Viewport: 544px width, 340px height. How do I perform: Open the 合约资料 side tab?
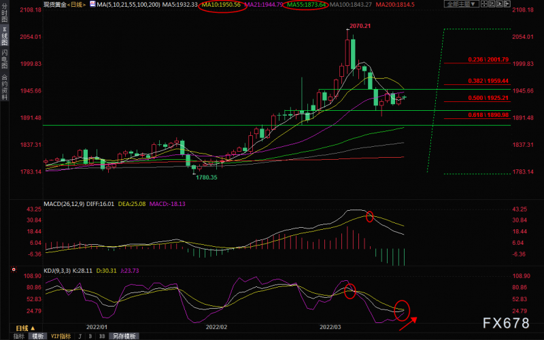point(5,87)
